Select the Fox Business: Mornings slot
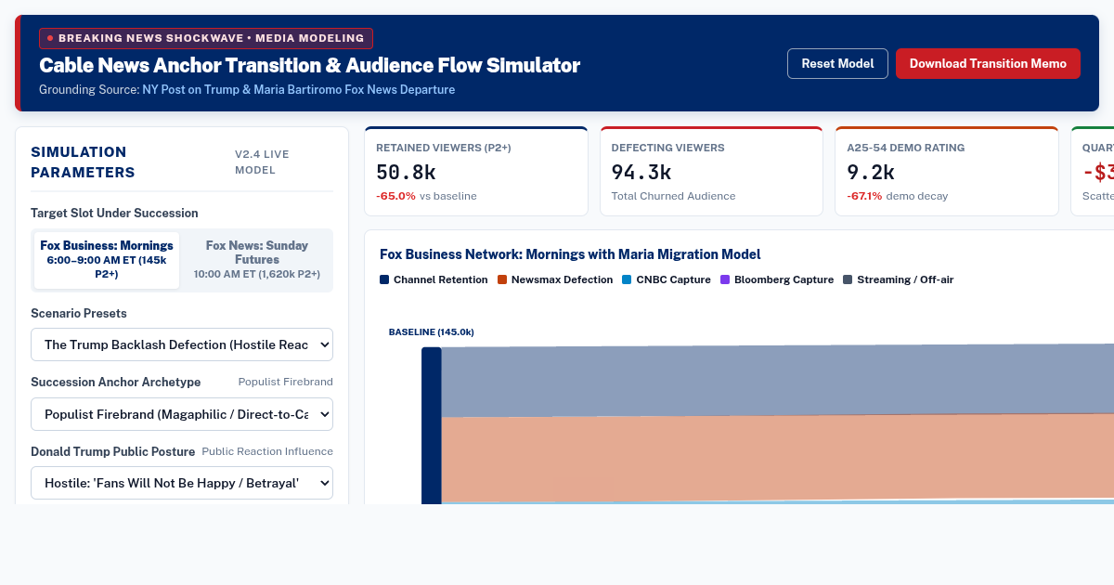The height and width of the screenshot is (585, 1114). 107,259
